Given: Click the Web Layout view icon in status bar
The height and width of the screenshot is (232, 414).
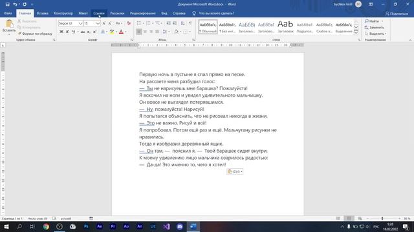Looking at the screenshot, I should [x=360, y=218].
